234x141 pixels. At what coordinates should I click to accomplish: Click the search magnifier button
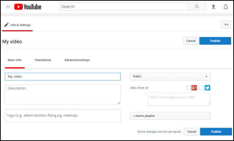[197, 7]
